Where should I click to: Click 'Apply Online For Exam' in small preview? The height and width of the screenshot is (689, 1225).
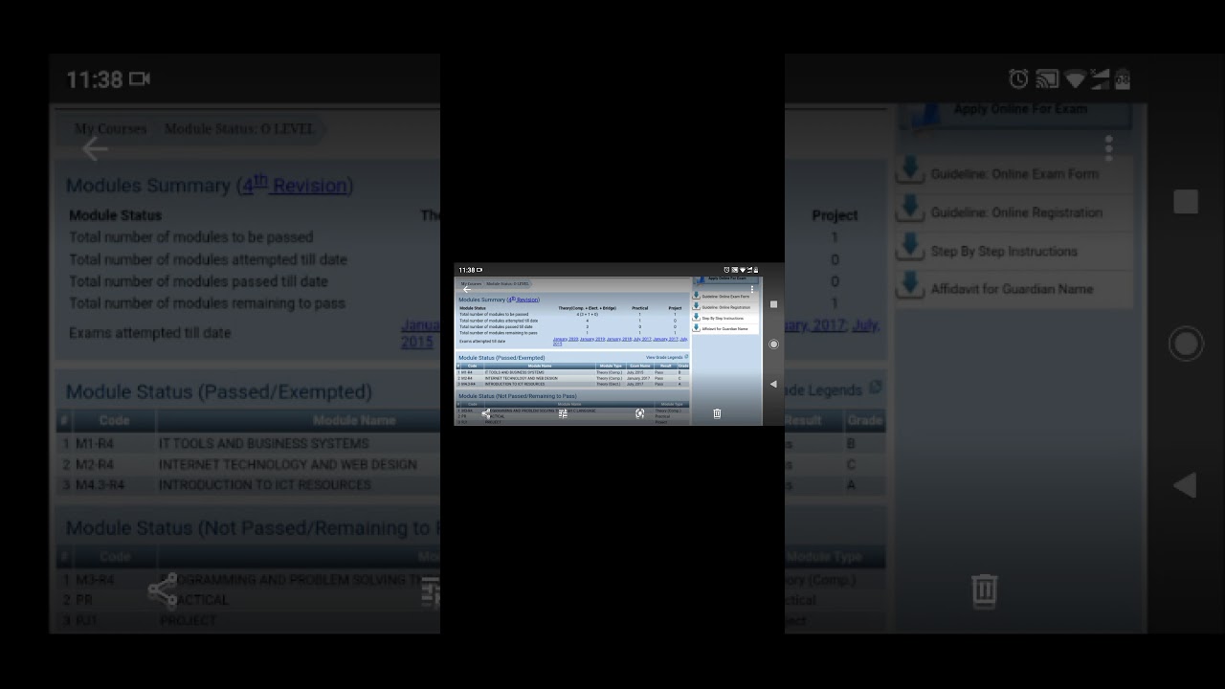coord(725,279)
